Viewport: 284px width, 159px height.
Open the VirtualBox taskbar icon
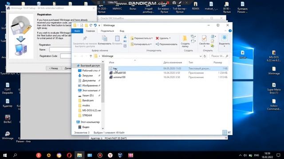pyautogui.click(x=120, y=155)
